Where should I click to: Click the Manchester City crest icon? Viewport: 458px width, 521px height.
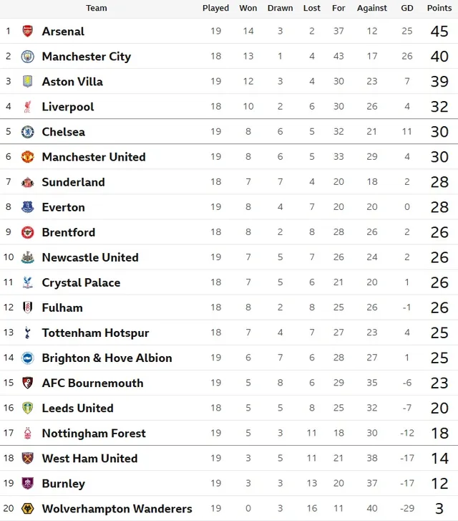click(28, 57)
